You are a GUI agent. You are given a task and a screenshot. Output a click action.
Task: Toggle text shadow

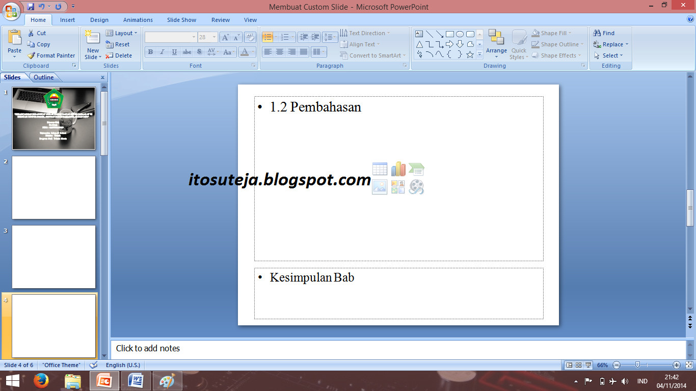(x=199, y=52)
